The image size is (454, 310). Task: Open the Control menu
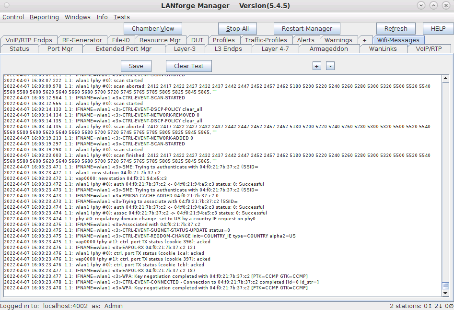(x=13, y=17)
